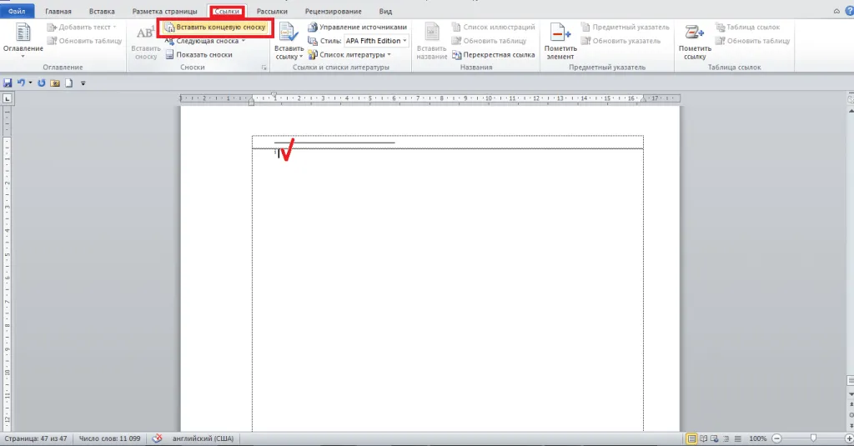Click Обновить таблицу in the Названия group
The height and width of the screenshot is (446, 854).
pyautogui.click(x=489, y=41)
